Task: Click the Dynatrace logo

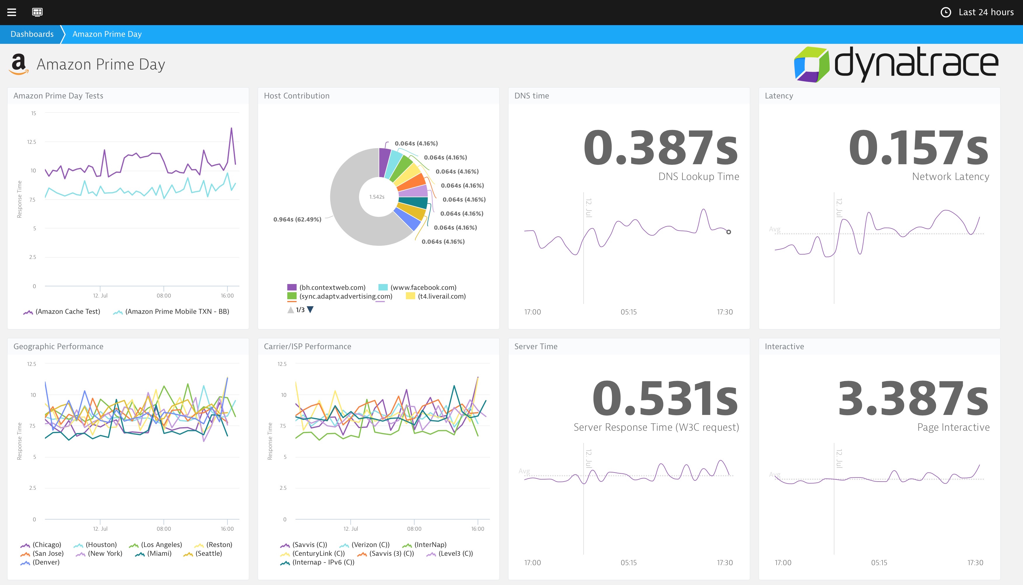Action: click(896, 64)
